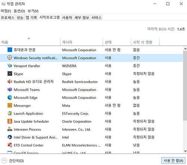Viewport: 187px width, 165px height.
Task: Click the Messenger row icon
Action: [10, 106]
